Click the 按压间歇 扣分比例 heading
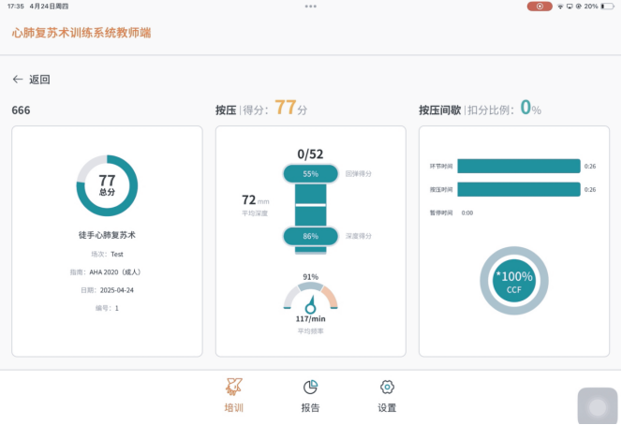The height and width of the screenshot is (425, 622). pyautogui.click(x=480, y=108)
